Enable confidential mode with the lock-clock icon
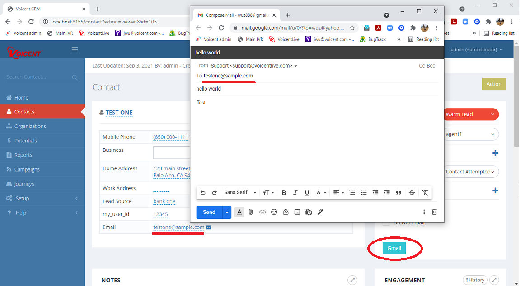 309,212
